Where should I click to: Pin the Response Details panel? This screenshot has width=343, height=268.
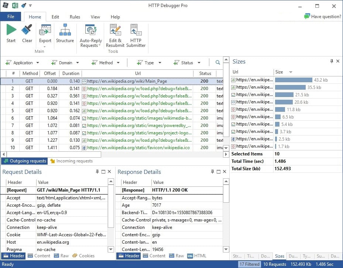[x=213, y=172]
